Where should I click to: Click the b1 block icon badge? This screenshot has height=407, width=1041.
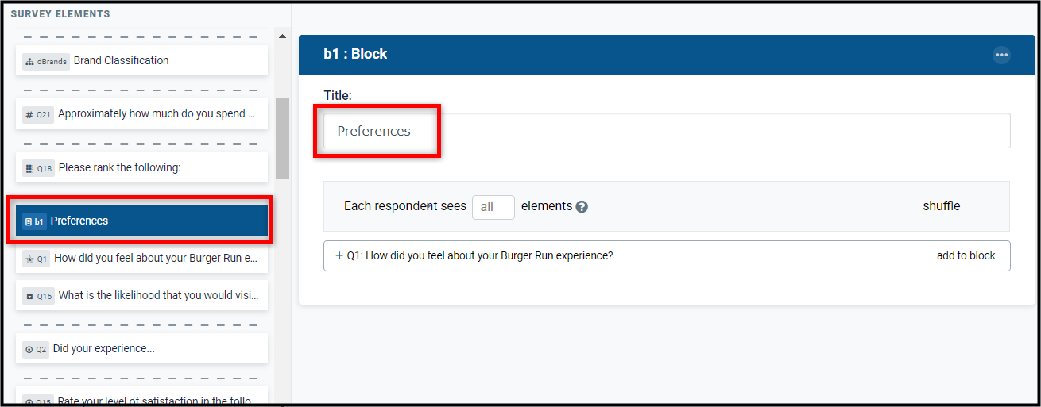(34, 221)
